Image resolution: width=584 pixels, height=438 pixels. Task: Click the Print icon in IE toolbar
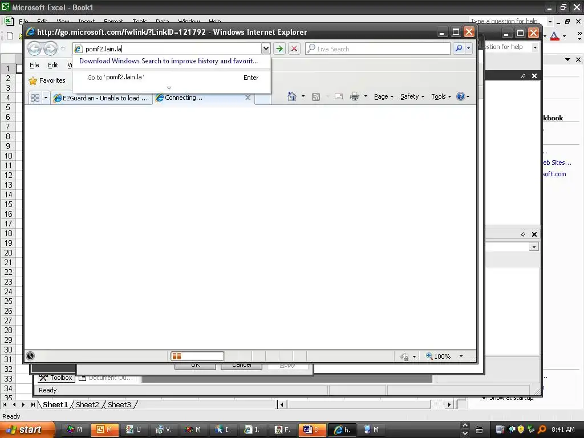355,96
